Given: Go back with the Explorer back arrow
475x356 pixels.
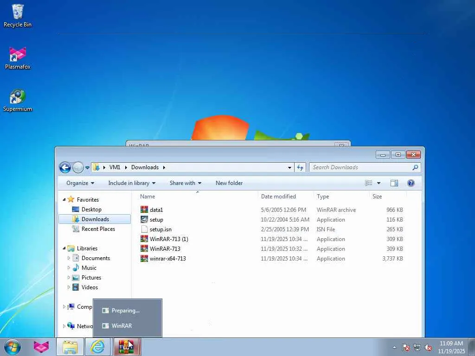Looking at the screenshot, I should coord(65,167).
